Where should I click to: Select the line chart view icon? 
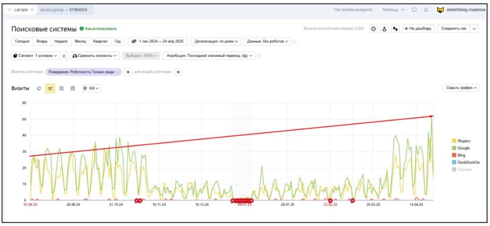(x=50, y=88)
